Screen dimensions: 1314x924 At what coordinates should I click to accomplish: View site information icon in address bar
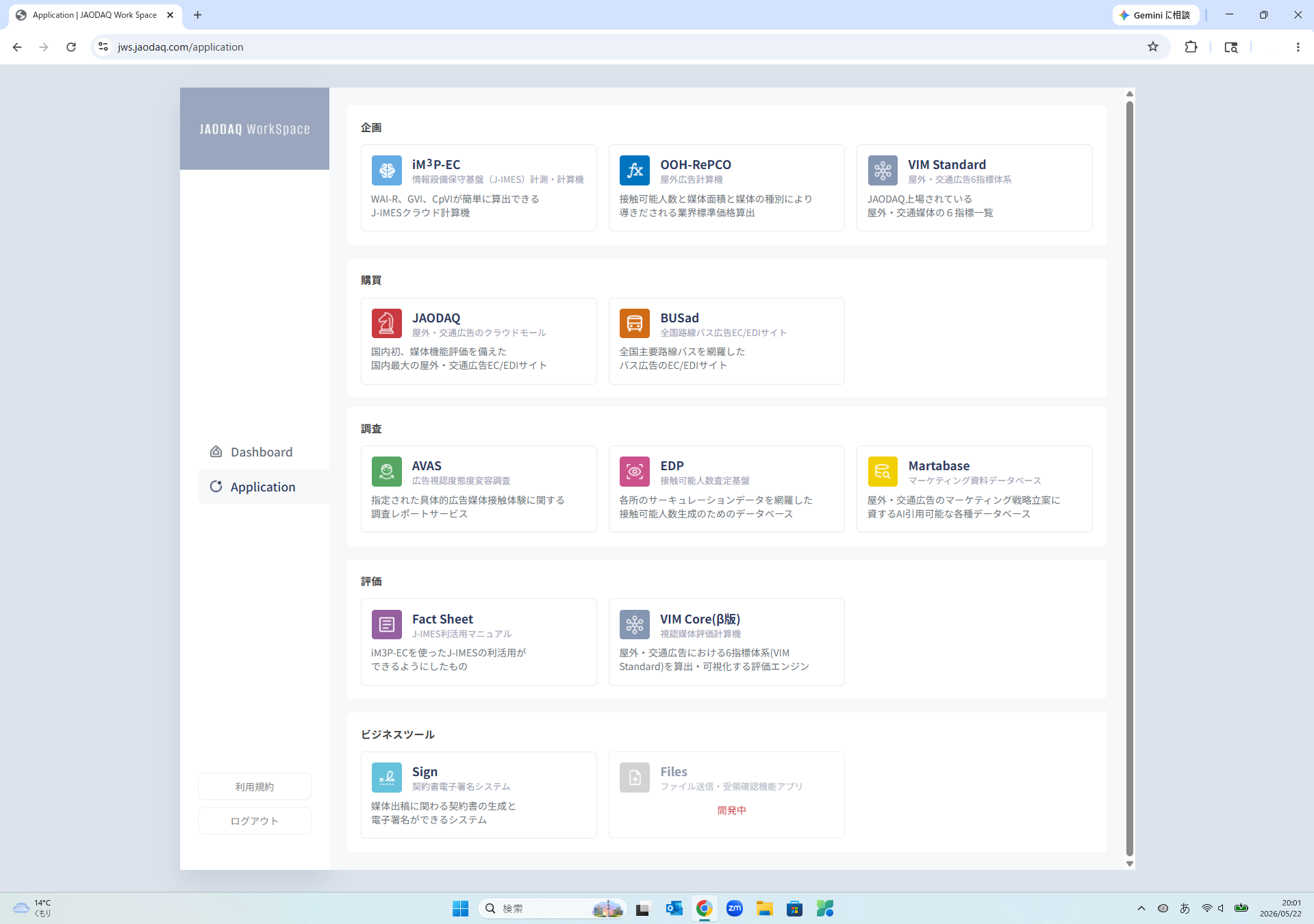point(103,47)
